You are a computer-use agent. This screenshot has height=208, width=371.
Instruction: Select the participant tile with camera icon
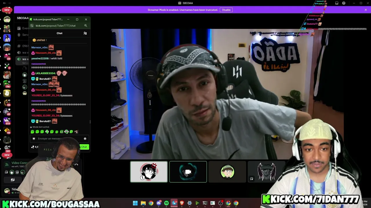(x=188, y=172)
